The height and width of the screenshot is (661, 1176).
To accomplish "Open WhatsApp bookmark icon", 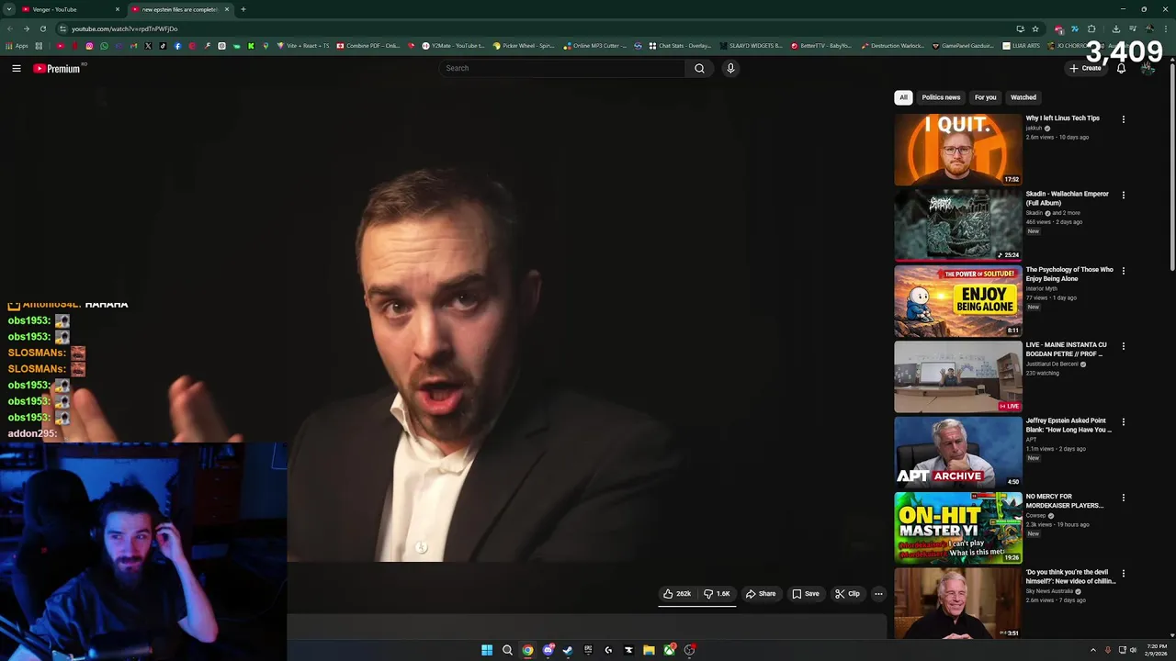I will click(104, 46).
